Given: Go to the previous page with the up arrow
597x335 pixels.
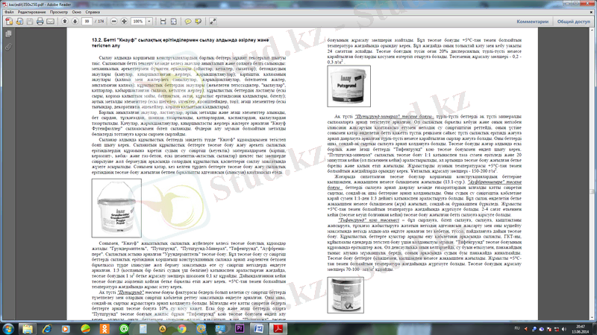Looking at the screenshot, I should (65, 22).
